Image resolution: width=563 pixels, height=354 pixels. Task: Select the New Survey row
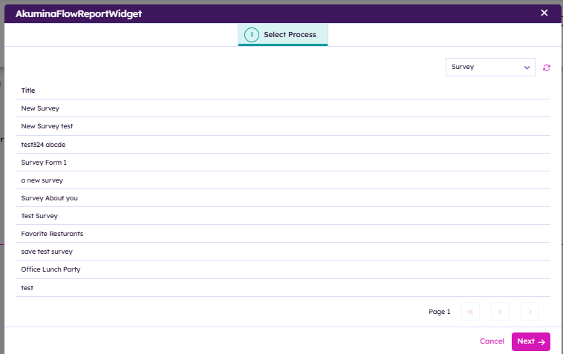(x=283, y=108)
